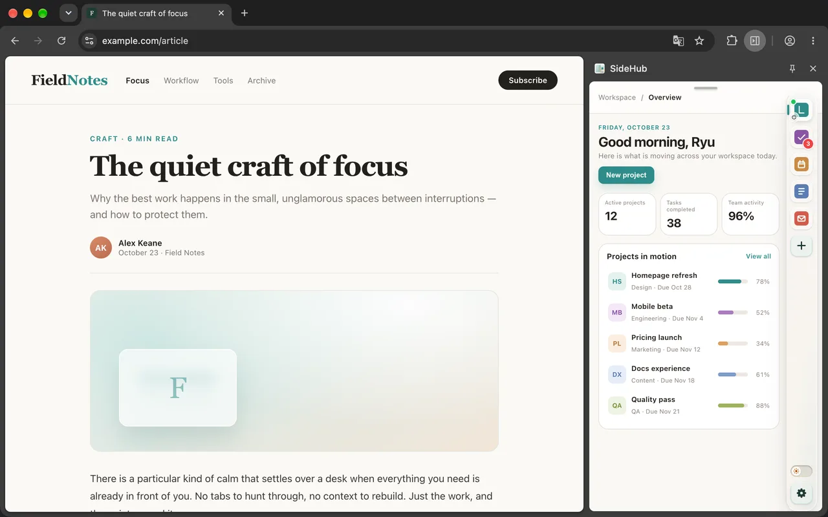Toggle the light/dark theme switch in SideHub
The height and width of the screenshot is (517, 828).
pyautogui.click(x=801, y=471)
